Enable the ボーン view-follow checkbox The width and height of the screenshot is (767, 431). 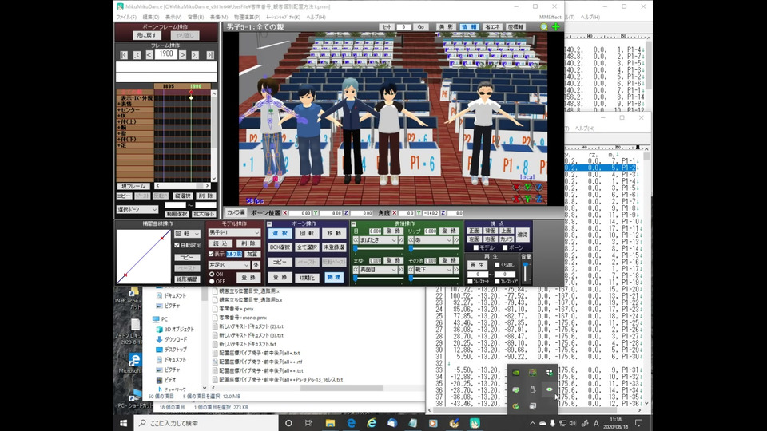pyautogui.click(x=505, y=247)
